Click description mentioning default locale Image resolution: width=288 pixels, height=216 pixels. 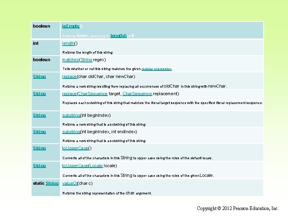[137, 158]
